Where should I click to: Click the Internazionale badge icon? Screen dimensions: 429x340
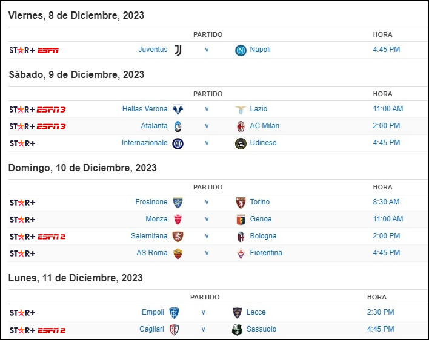pyautogui.click(x=178, y=143)
